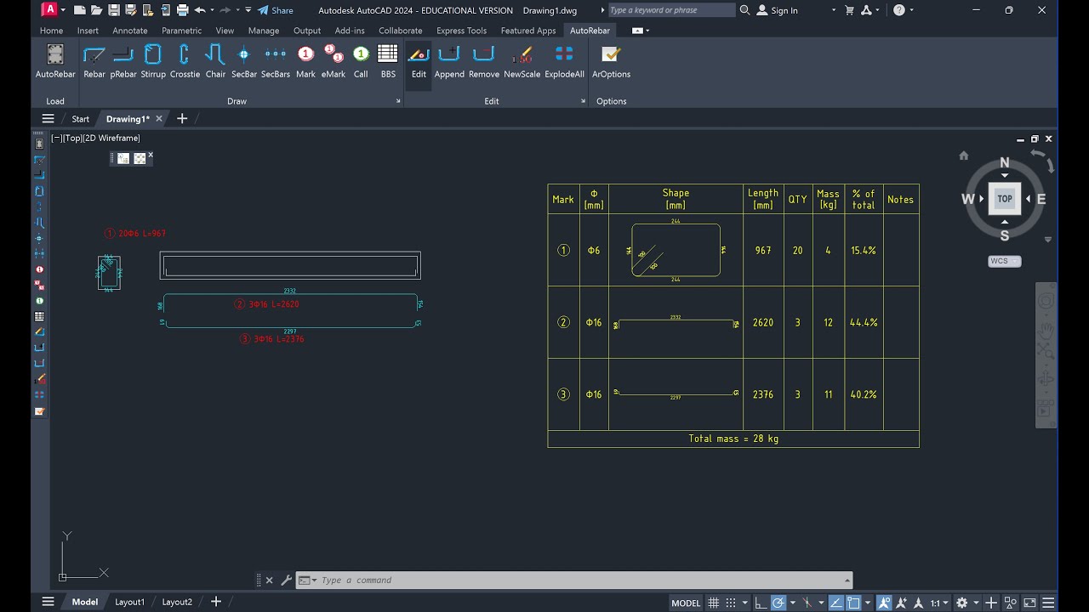Add a new layout tab

[x=216, y=602]
